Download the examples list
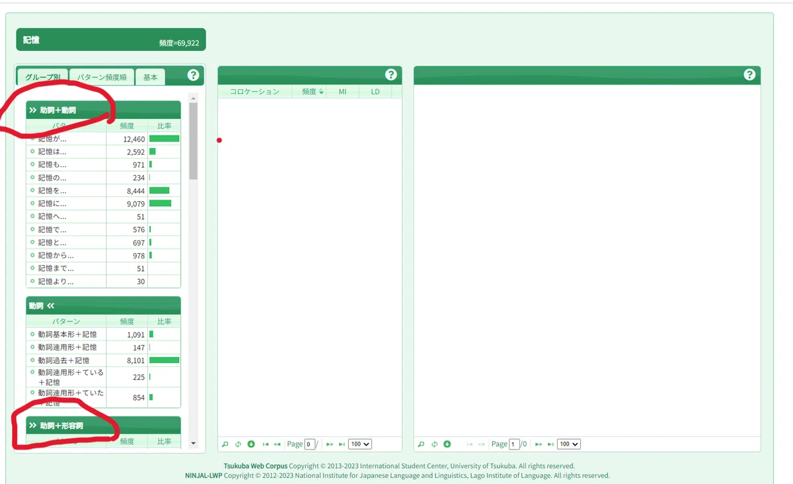The image size is (793, 484). [x=447, y=444]
